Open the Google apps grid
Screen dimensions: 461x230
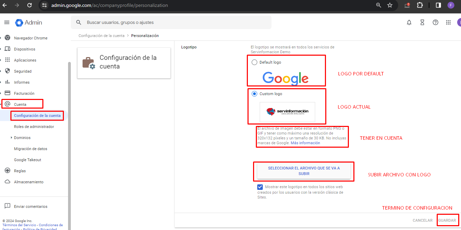click(x=449, y=22)
